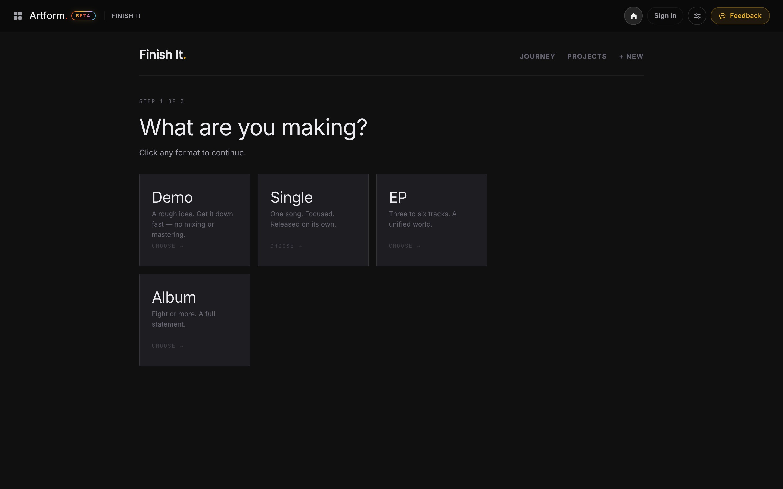Click the Sign in button
Image resolution: width=783 pixels, height=489 pixels.
665,16
